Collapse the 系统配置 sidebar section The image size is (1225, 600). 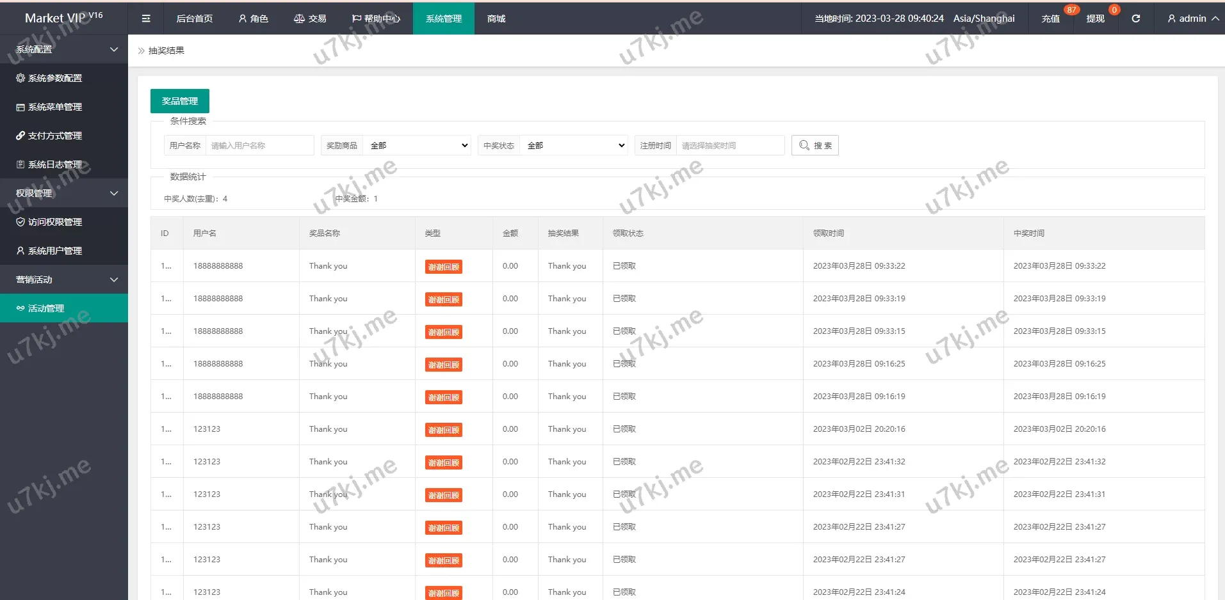pyautogui.click(x=64, y=49)
